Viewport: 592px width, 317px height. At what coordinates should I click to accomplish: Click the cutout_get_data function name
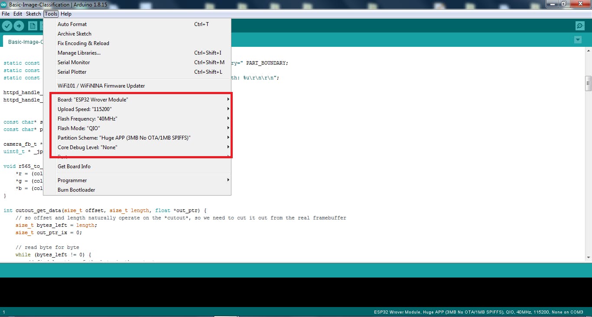(39, 210)
